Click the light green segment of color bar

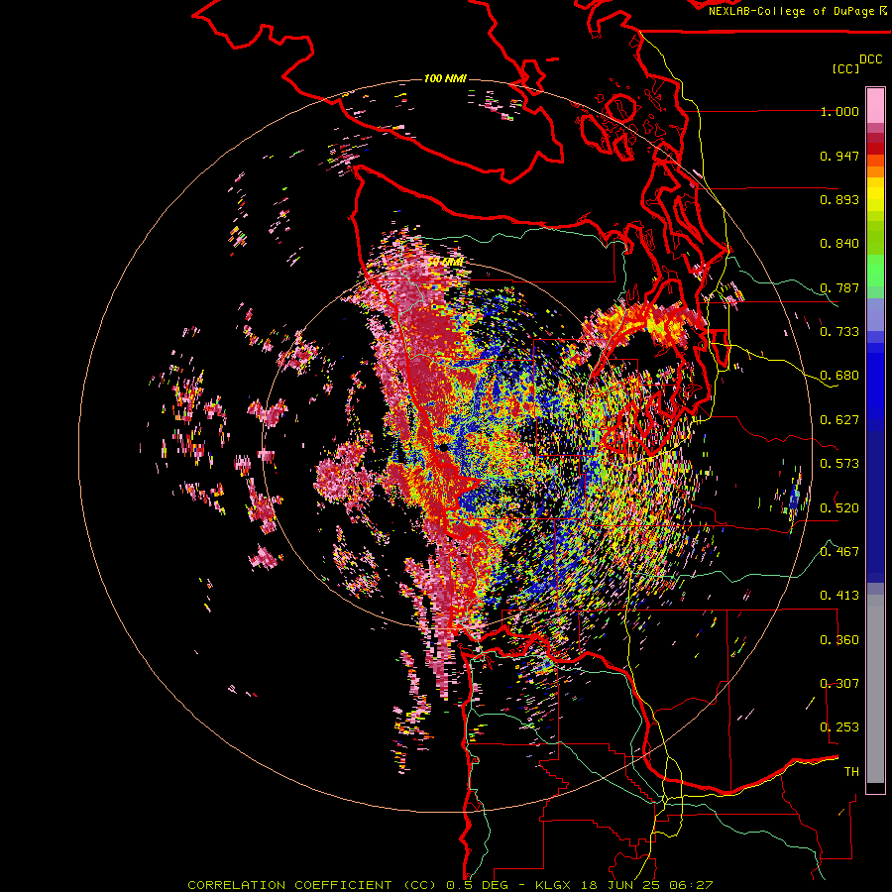tap(875, 271)
